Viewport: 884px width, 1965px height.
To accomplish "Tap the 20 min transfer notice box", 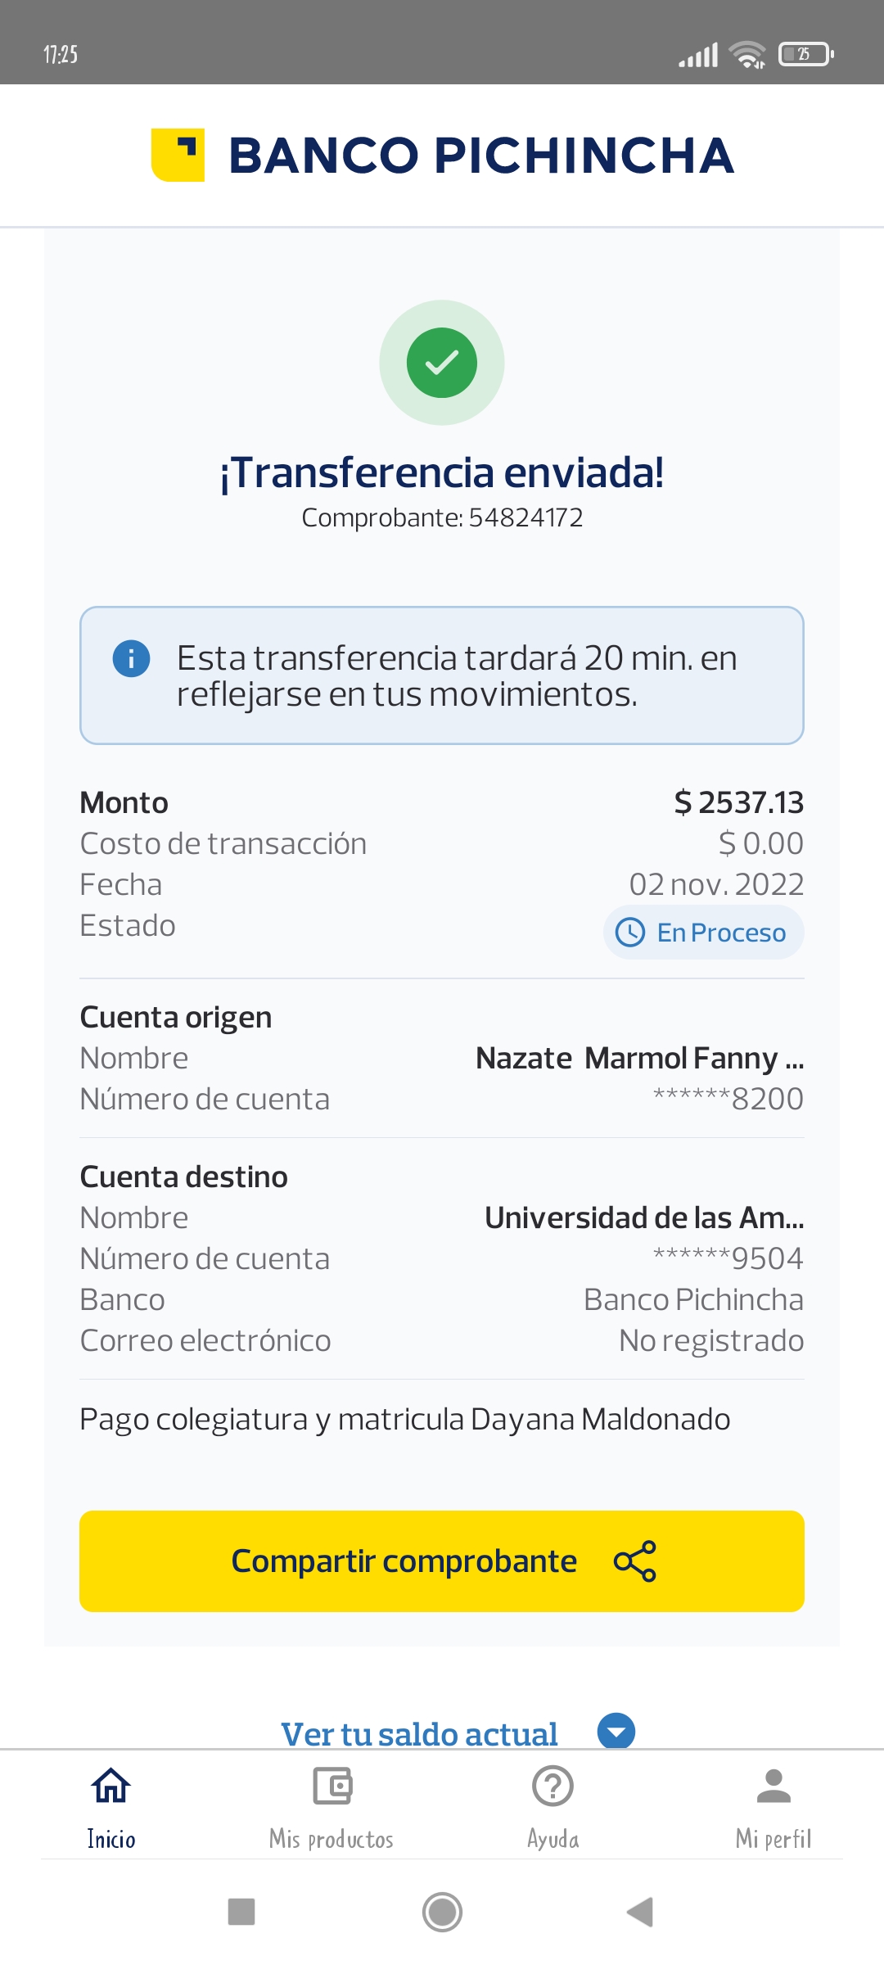I will pyautogui.click(x=442, y=675).
